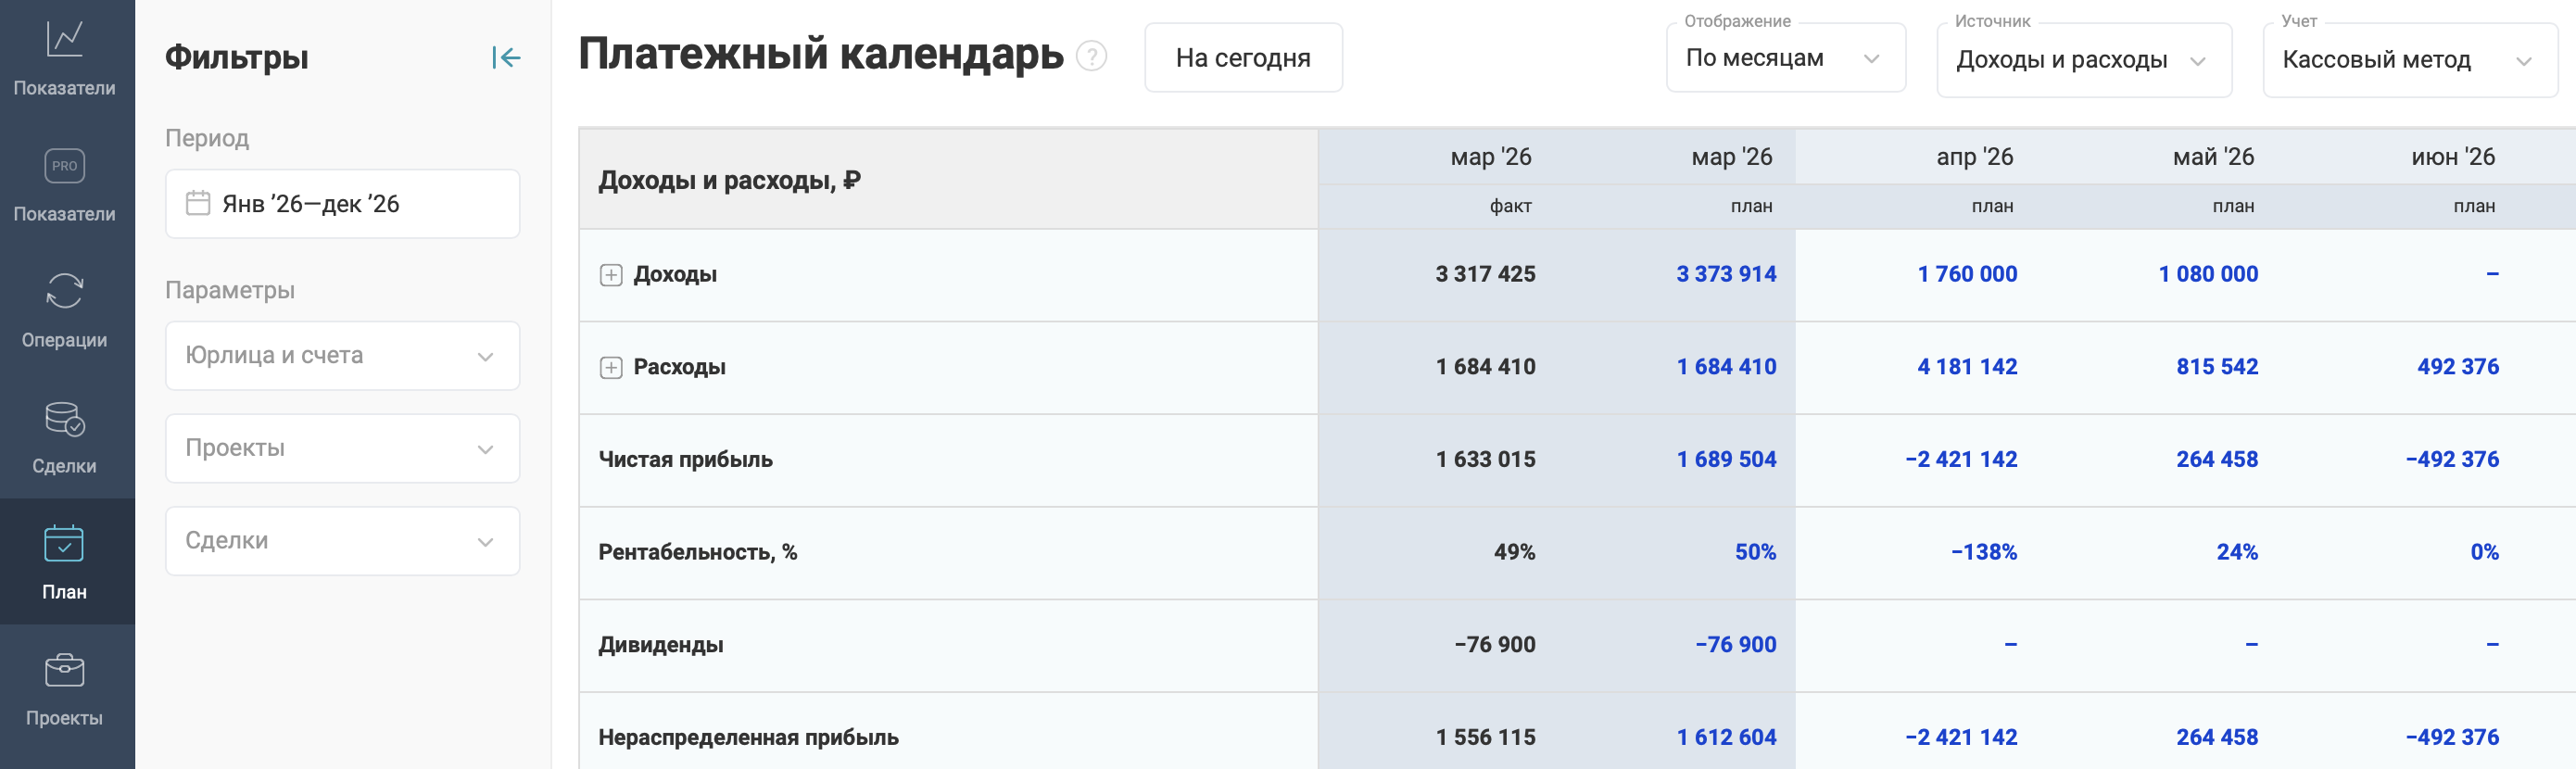The width and height of the screenshot is (2576, 769).
Task: Open the Учет Кассовый метод dropdown
Action: pos(2408,61)
